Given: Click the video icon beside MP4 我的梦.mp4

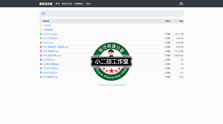Looking at the screenshot, I should click(x=41, y=51).
